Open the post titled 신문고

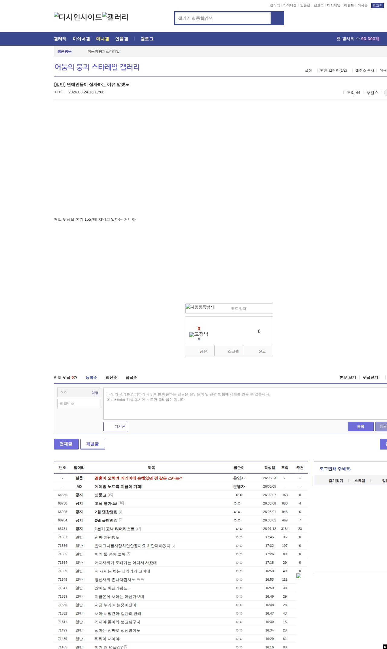[x=100, y=495]
